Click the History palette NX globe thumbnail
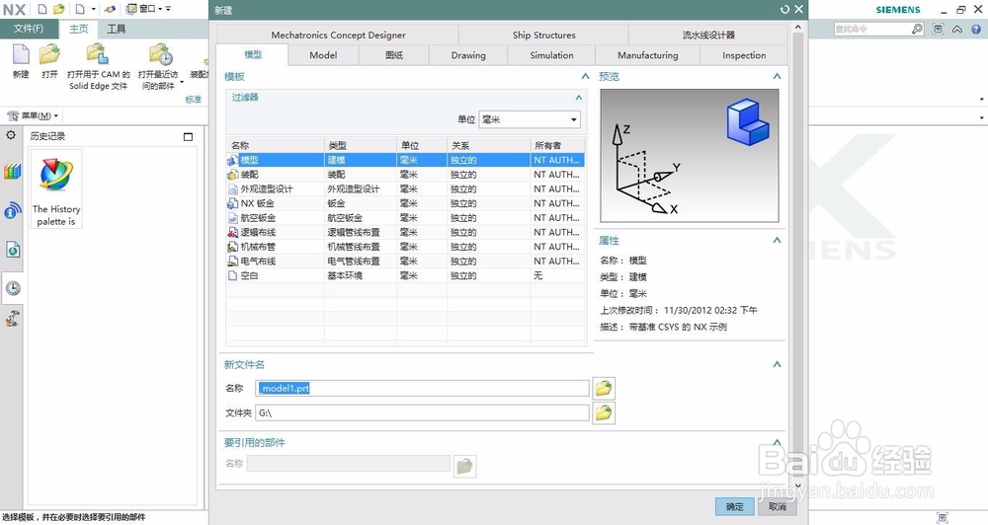 tap(56, 175)
